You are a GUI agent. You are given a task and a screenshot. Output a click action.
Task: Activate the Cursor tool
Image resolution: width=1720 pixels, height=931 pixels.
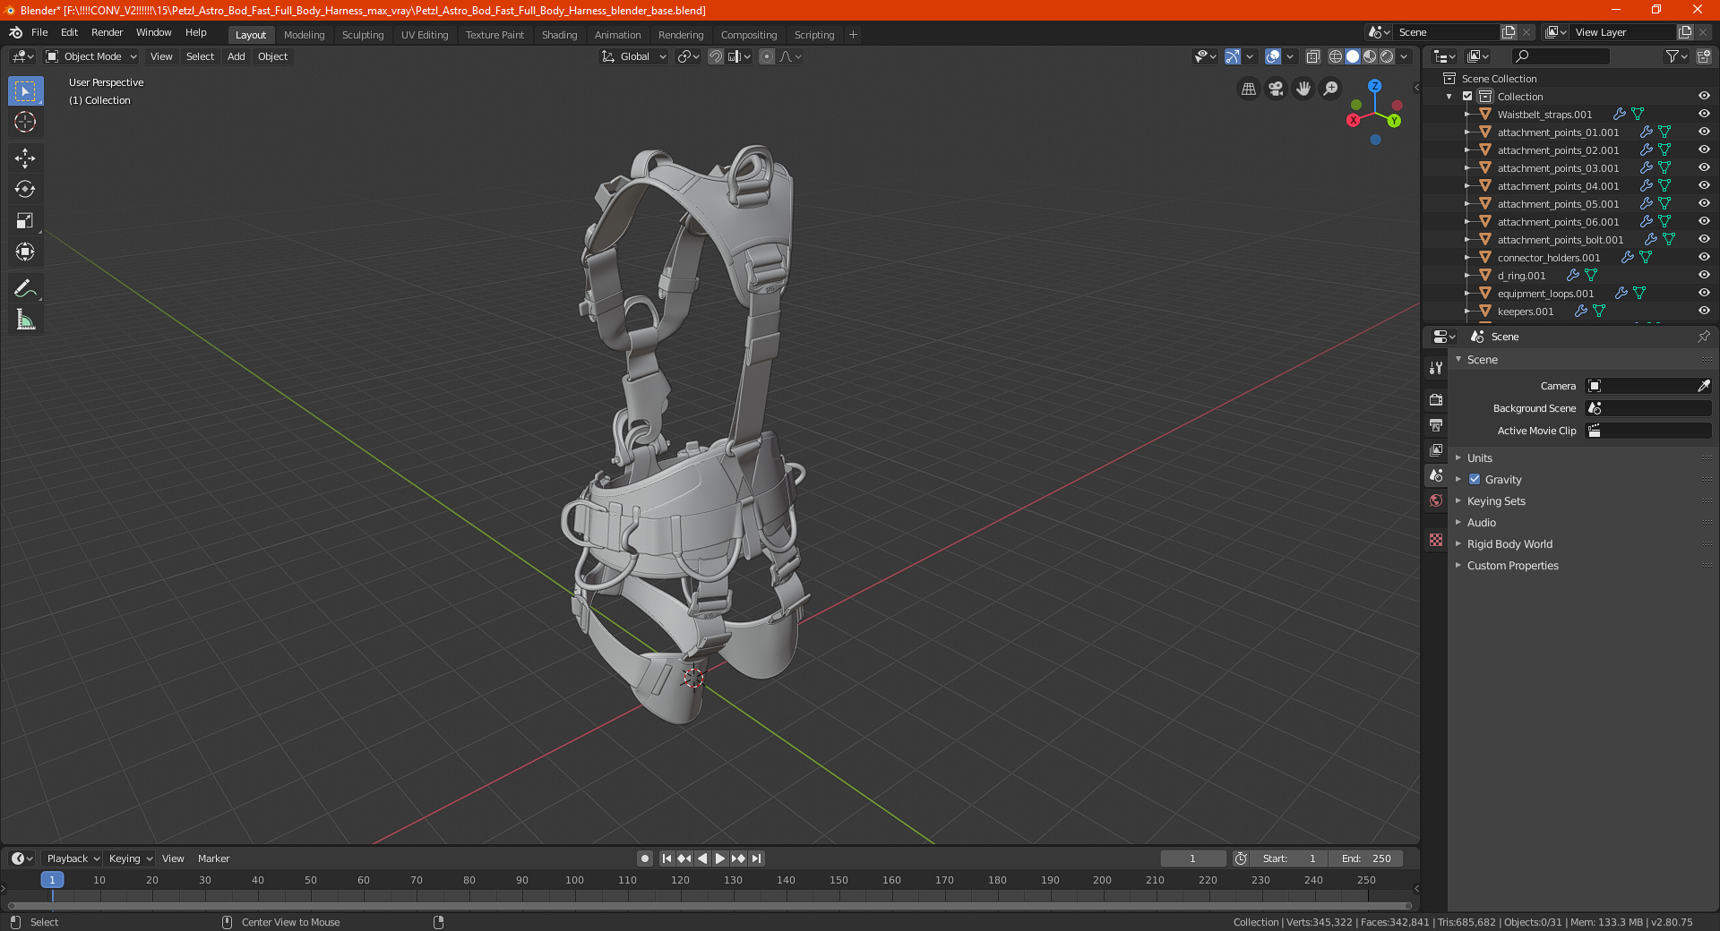coord(25,122)
